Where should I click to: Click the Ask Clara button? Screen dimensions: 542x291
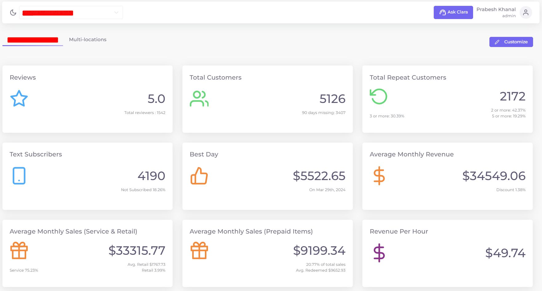(453, 12)
